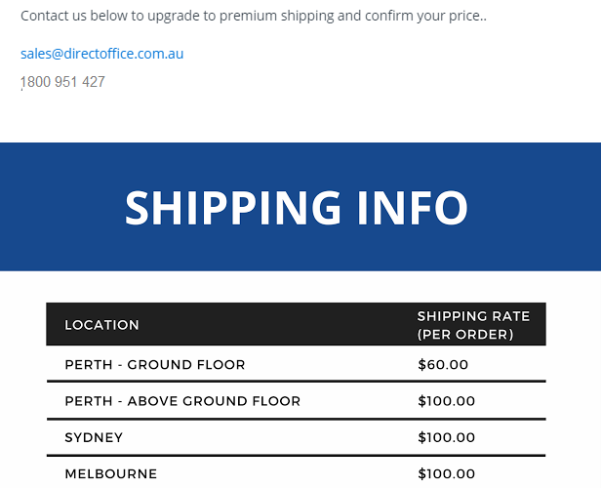Image resolution: width=601 pixels, height=488 pixels.
Task: Click the premium shipping contact paragraph
Action: (254, 16)
